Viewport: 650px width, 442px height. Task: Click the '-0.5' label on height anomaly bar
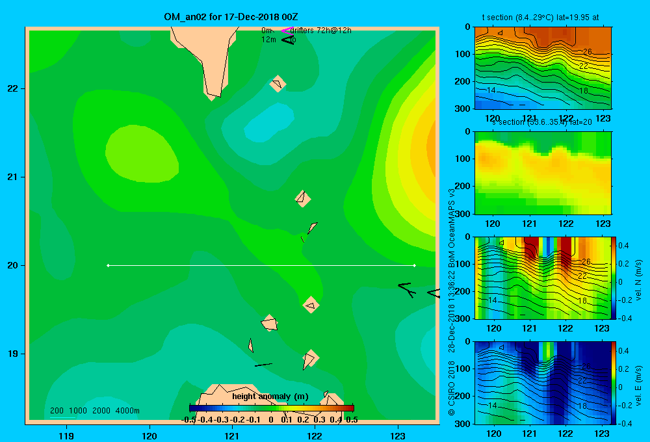point(188,420)
